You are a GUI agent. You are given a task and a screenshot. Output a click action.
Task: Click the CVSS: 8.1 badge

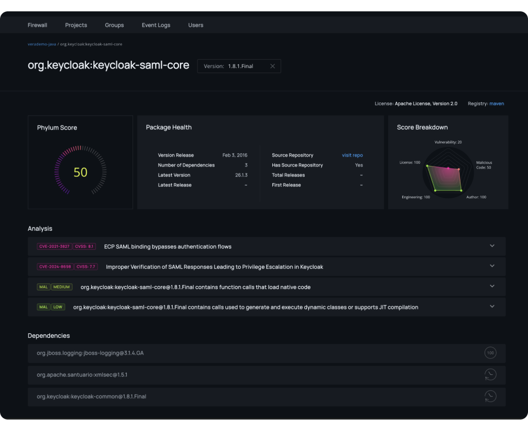84,247
